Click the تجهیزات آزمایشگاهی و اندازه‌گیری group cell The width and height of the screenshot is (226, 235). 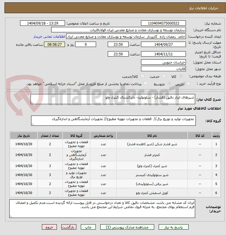[x=76, y=155]
